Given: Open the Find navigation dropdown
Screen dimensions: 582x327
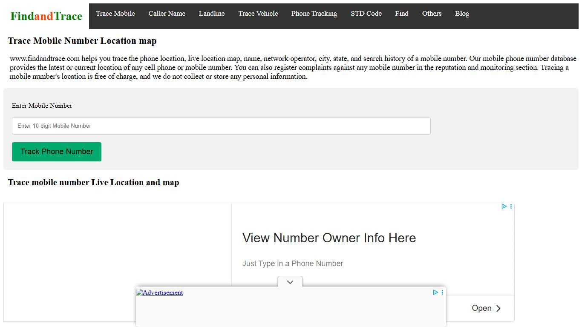Looking at the screenshot, I should point(401,14).
